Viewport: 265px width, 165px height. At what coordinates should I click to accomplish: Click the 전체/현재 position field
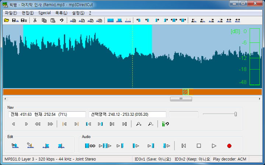click(x=47, y=114)
